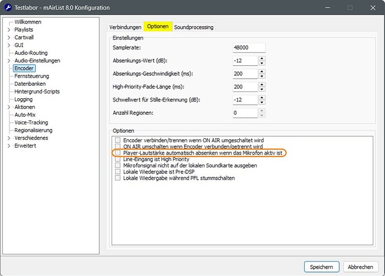Expand the Playlists tree node
This screenshot has height=276, width=385.
[x=9, y=30]
